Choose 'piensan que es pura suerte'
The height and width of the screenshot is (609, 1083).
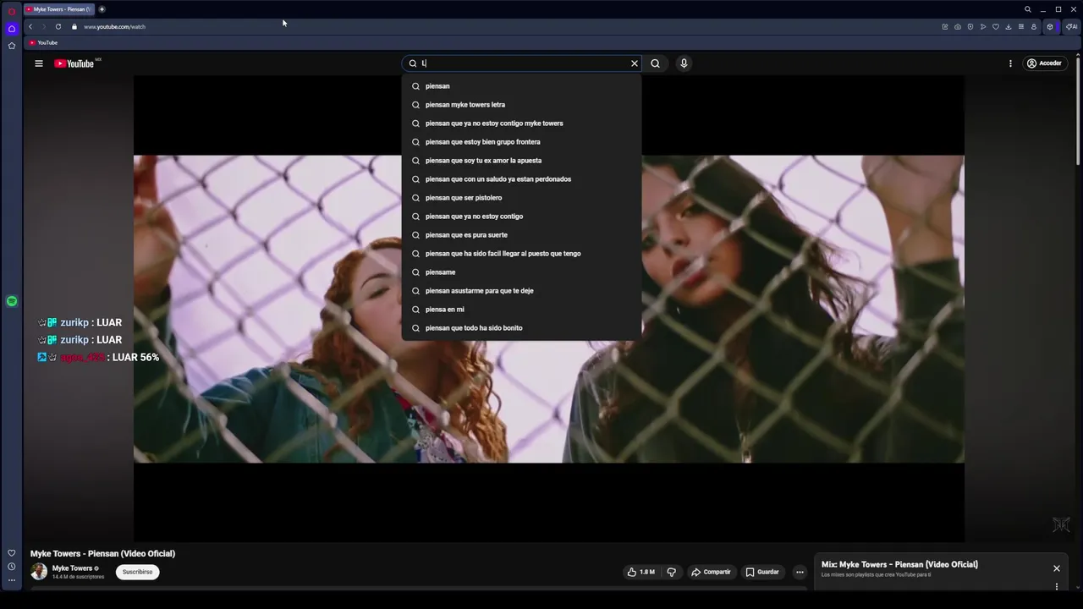tap(521, 235)
